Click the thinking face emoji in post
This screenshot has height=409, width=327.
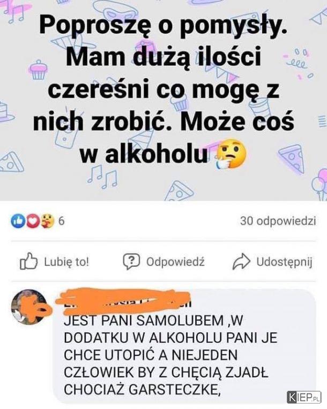tap(230, 155)
